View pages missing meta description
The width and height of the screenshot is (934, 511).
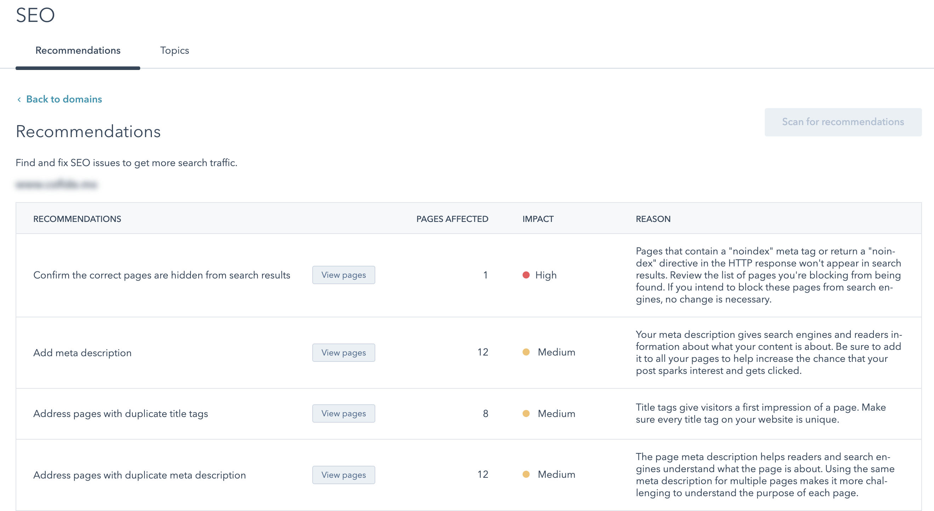[x=343, y=352]
